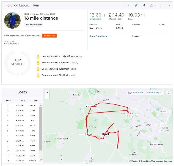The width and height of the screenshot is (174, 166).
Task: Click the athlete profile photo
Action: coord(12,20)
